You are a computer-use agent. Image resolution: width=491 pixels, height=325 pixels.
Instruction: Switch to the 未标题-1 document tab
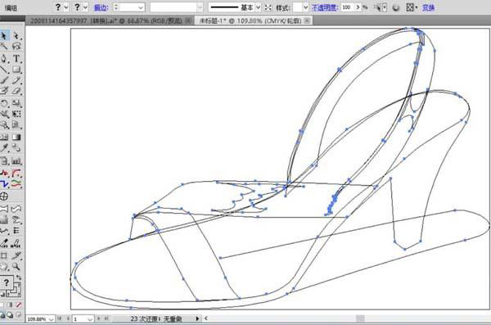[250, 21]
